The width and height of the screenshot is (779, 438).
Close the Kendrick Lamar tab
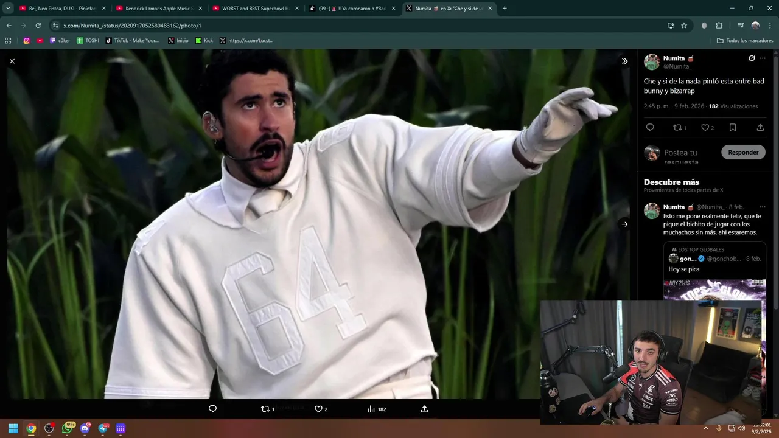tap(200, 9)
